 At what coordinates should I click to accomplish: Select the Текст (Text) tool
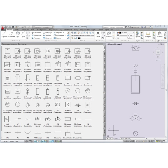pos(98,34)
